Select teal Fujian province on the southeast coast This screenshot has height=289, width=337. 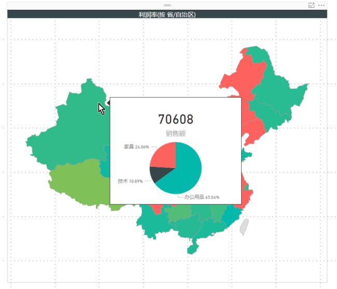coord(231,215)
